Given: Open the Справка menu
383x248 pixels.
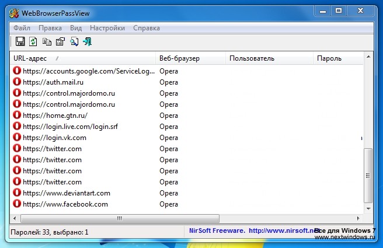Looking at the screenshot, I should coord(147,28).
